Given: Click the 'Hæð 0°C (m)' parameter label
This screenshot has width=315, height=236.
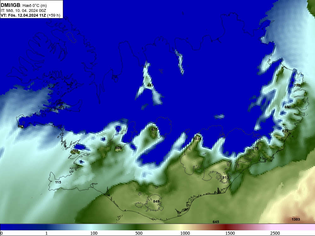Looking at the screenshot, I should tap(35, 6).
